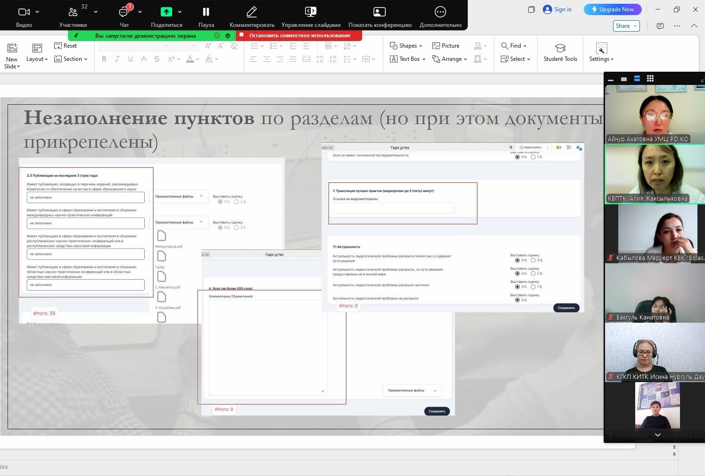Click the Upgrade Now button
The width and height of the screenshot is (705, 476).
pyautogui.click(x=612, y=9)
